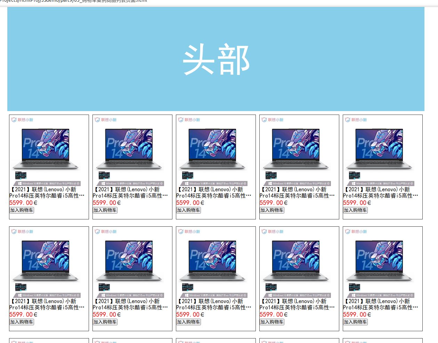Screen dimensions: 438x343
Task: Click 加入购物车 on the third product card
Action: (x=188, y=210)
